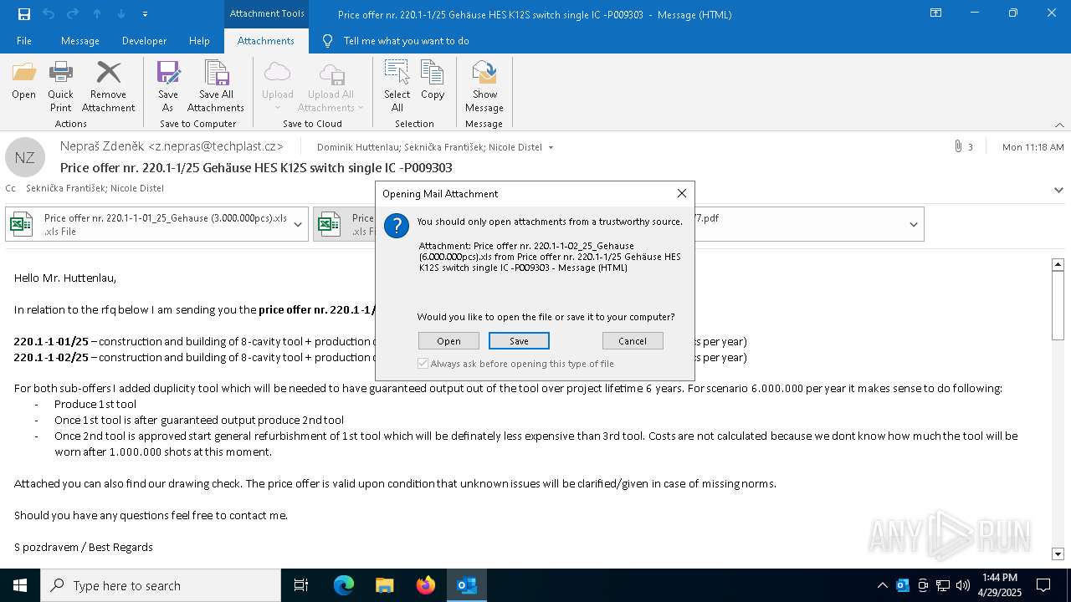Switch to the Developer tab
The width and height of the screenshot is (1071, 602).
click(144, 41)
